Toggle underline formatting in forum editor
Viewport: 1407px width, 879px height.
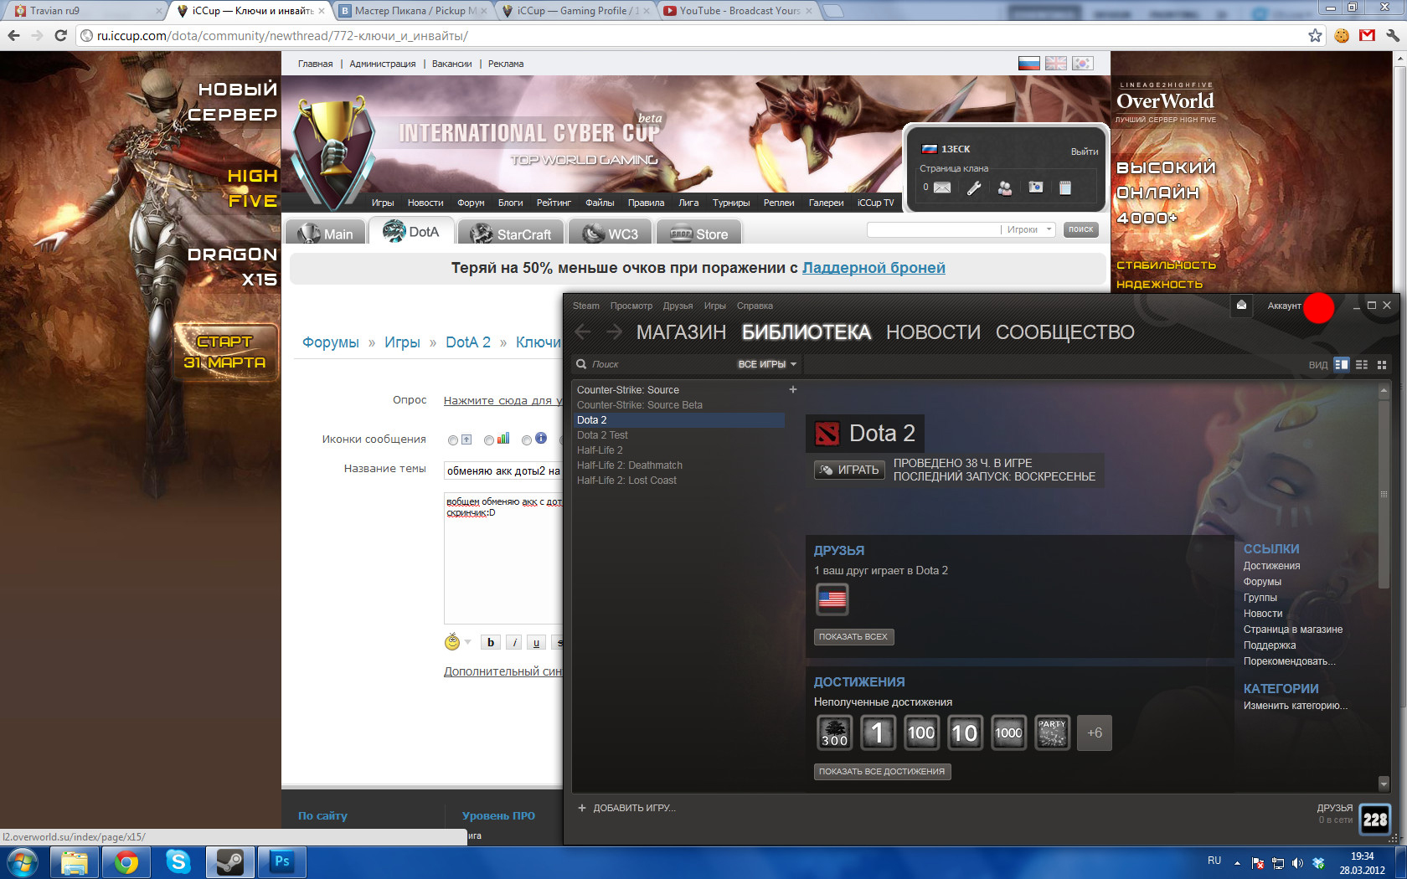click(537, 642)
